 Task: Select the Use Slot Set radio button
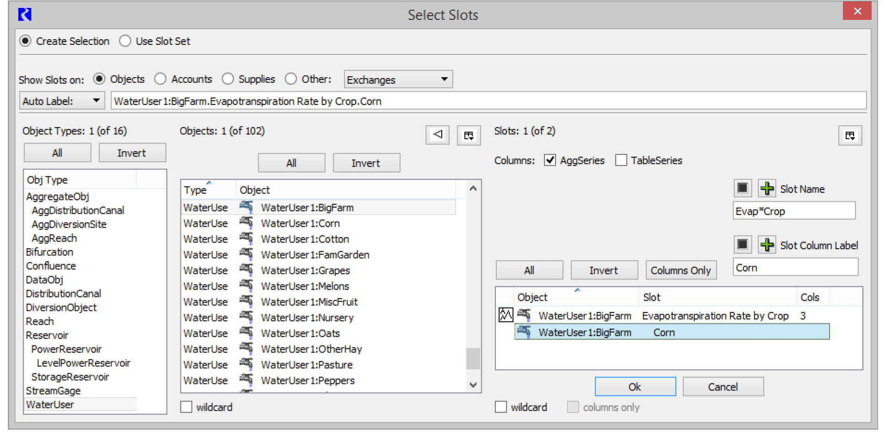click(x=125, y=41)
